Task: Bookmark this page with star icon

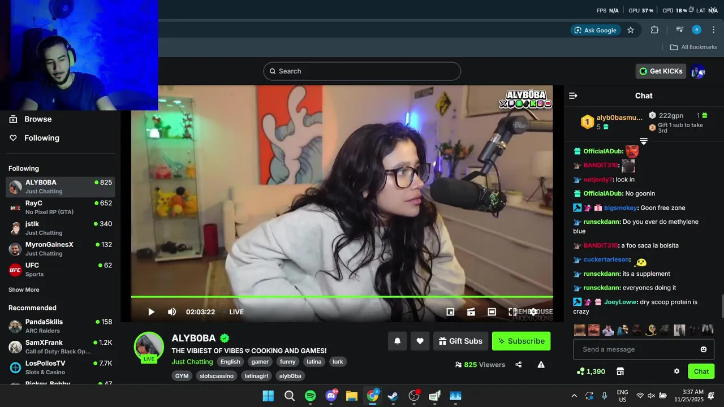Action: pyautogui.click(x=631, y=30)
